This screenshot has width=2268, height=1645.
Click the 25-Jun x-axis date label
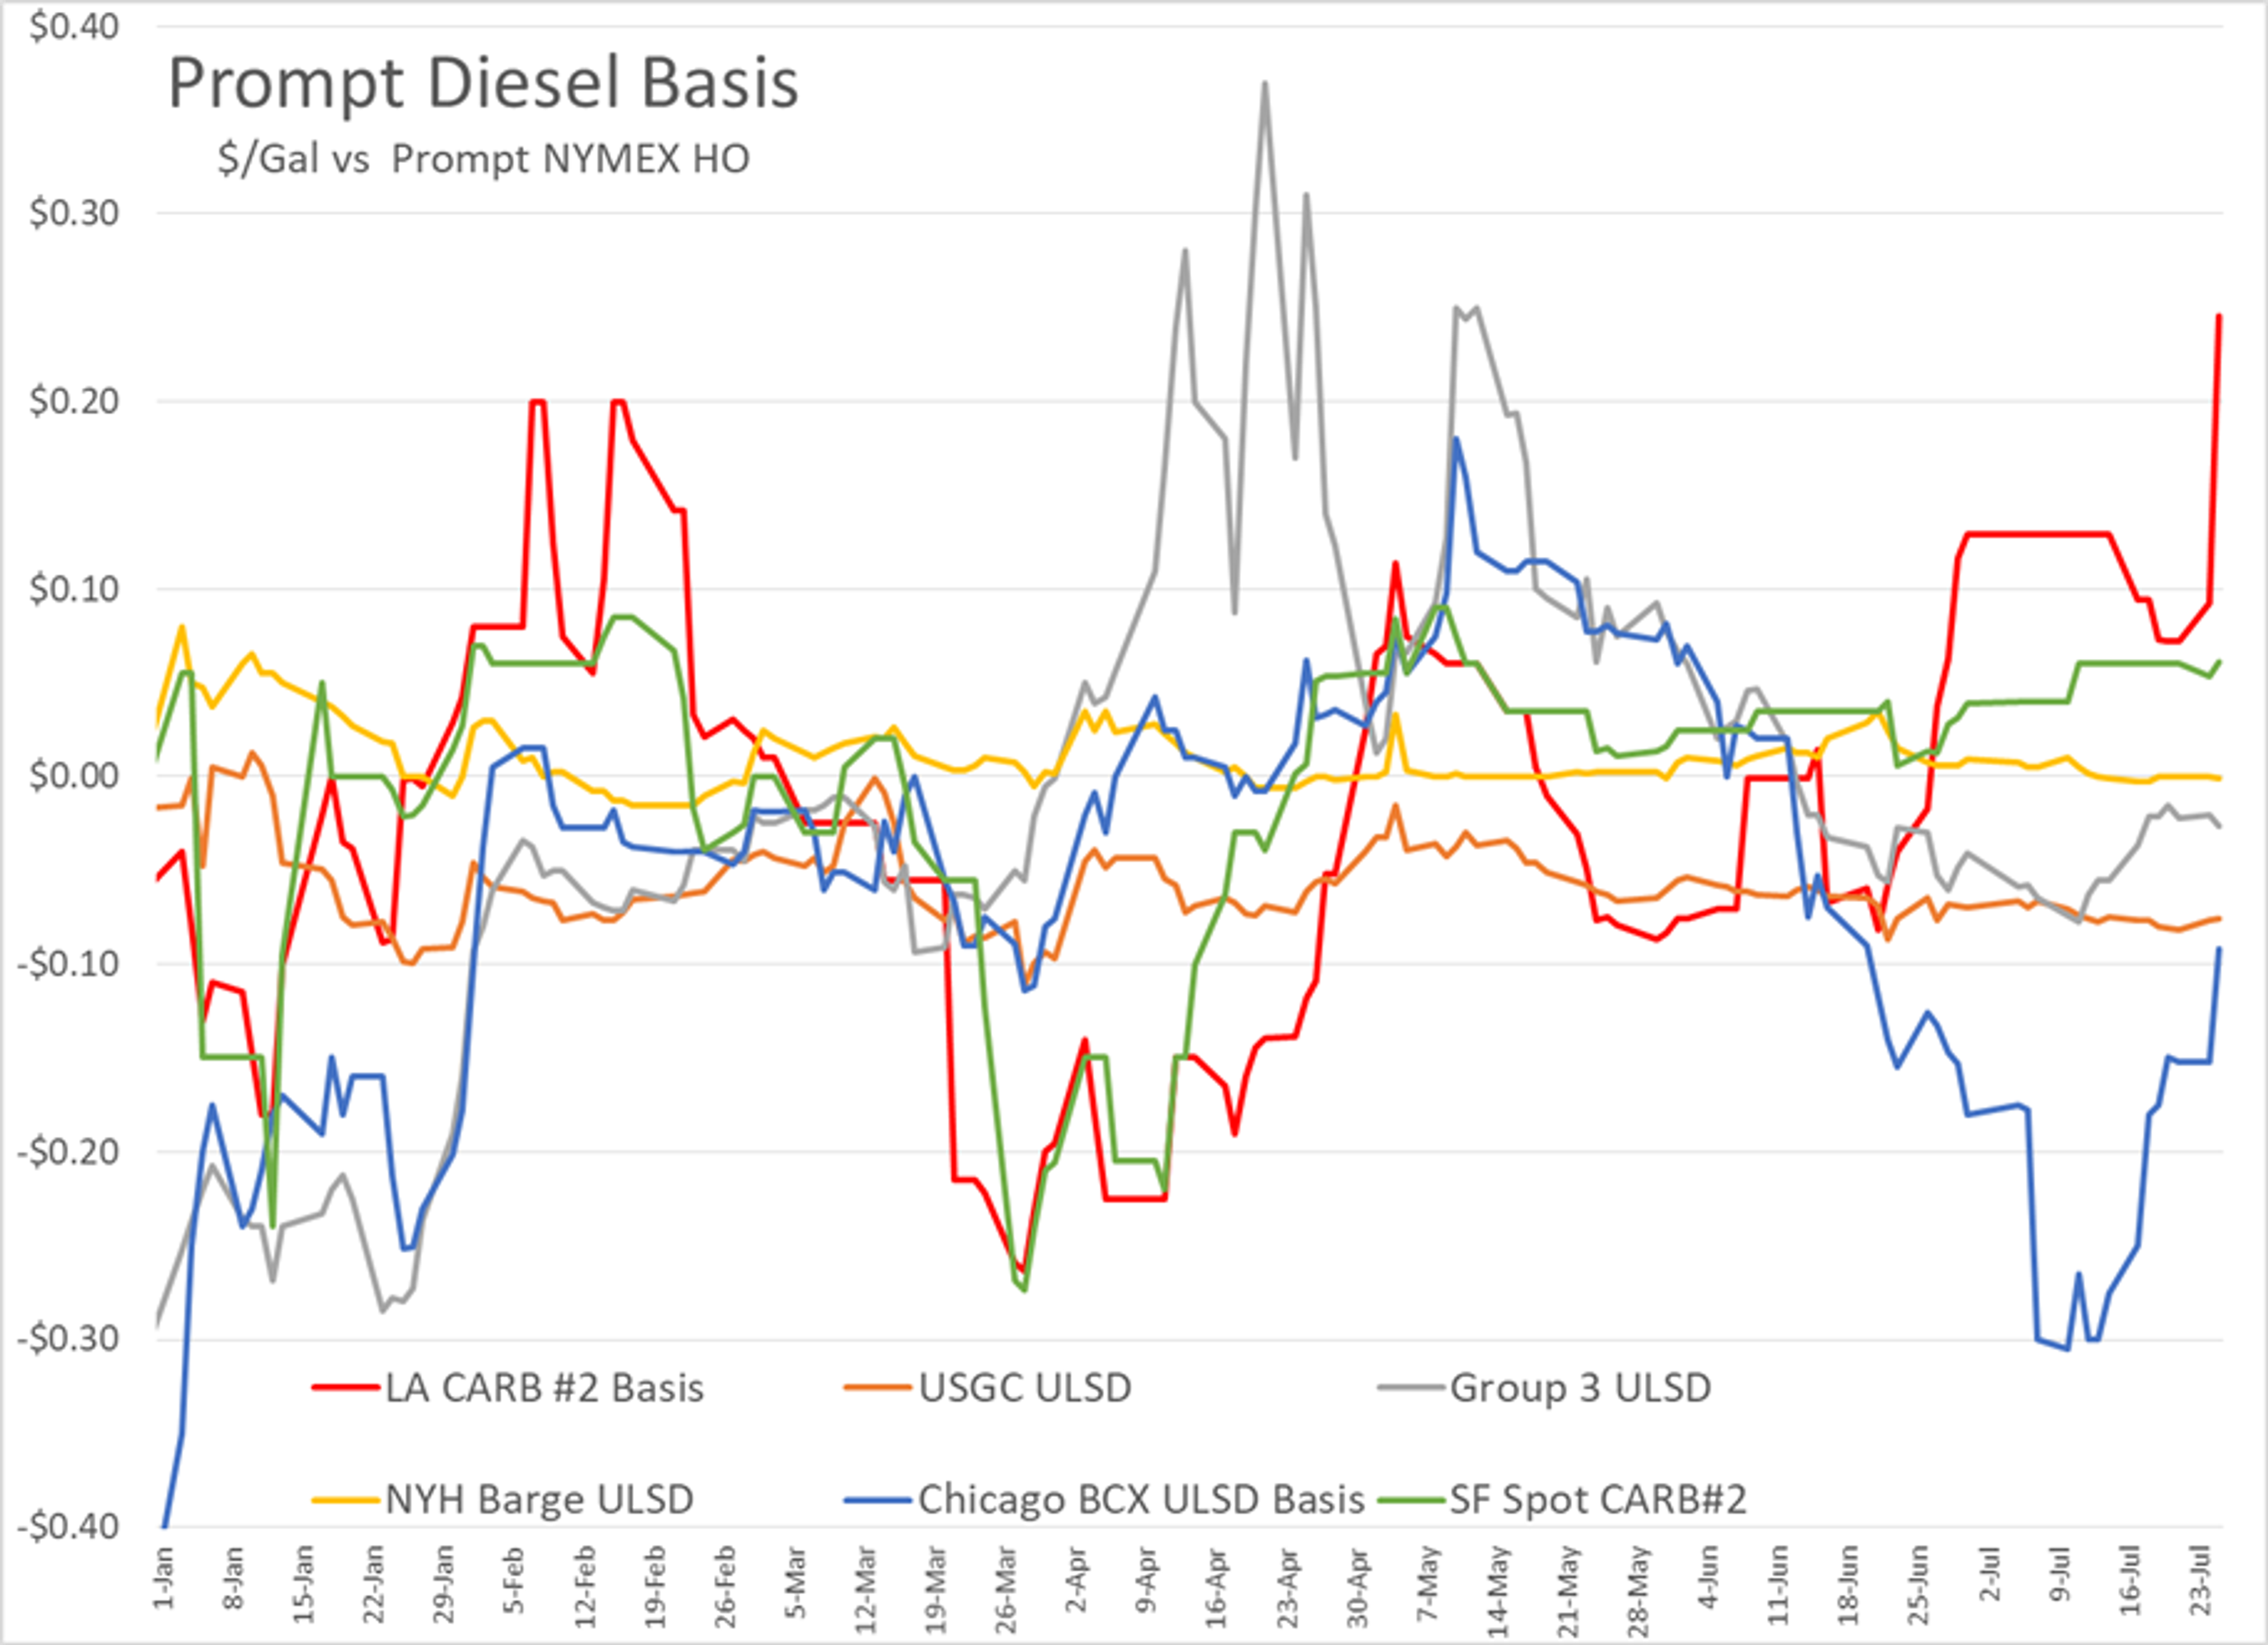coord(1918,1585)
